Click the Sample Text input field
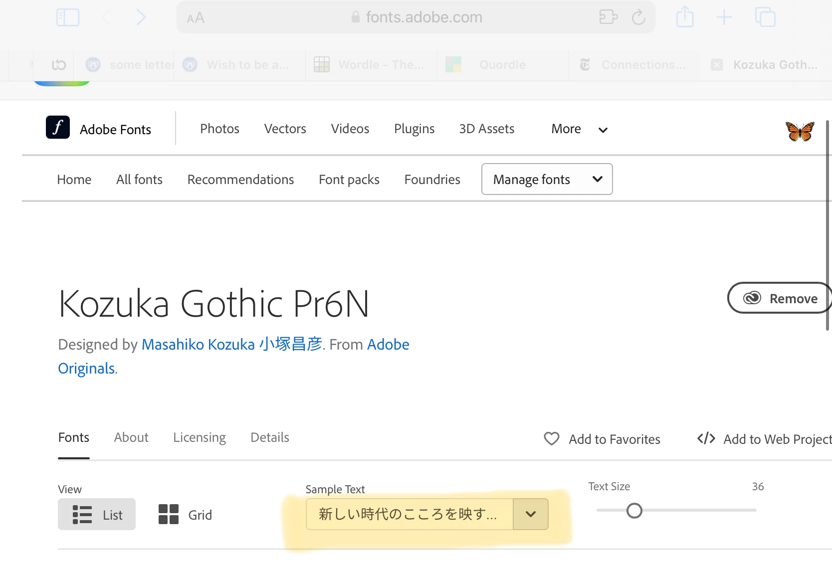The image size is (832, 573). 410,514
